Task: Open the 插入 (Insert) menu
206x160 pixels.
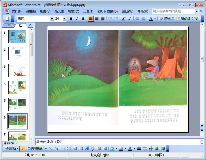Action: point(59,11)
